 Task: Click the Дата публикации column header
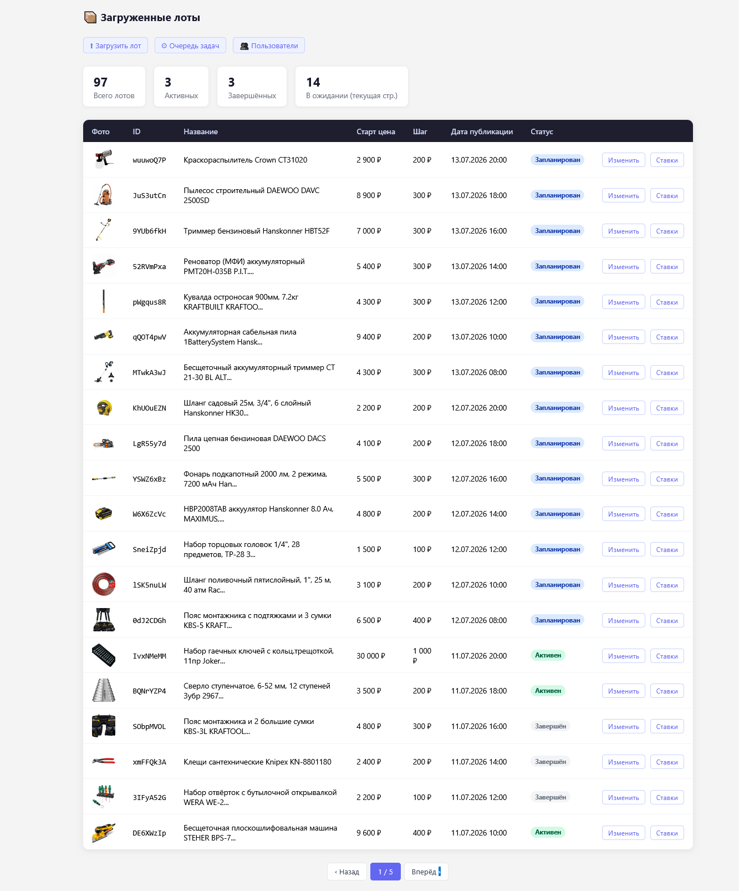click(482, 131)
